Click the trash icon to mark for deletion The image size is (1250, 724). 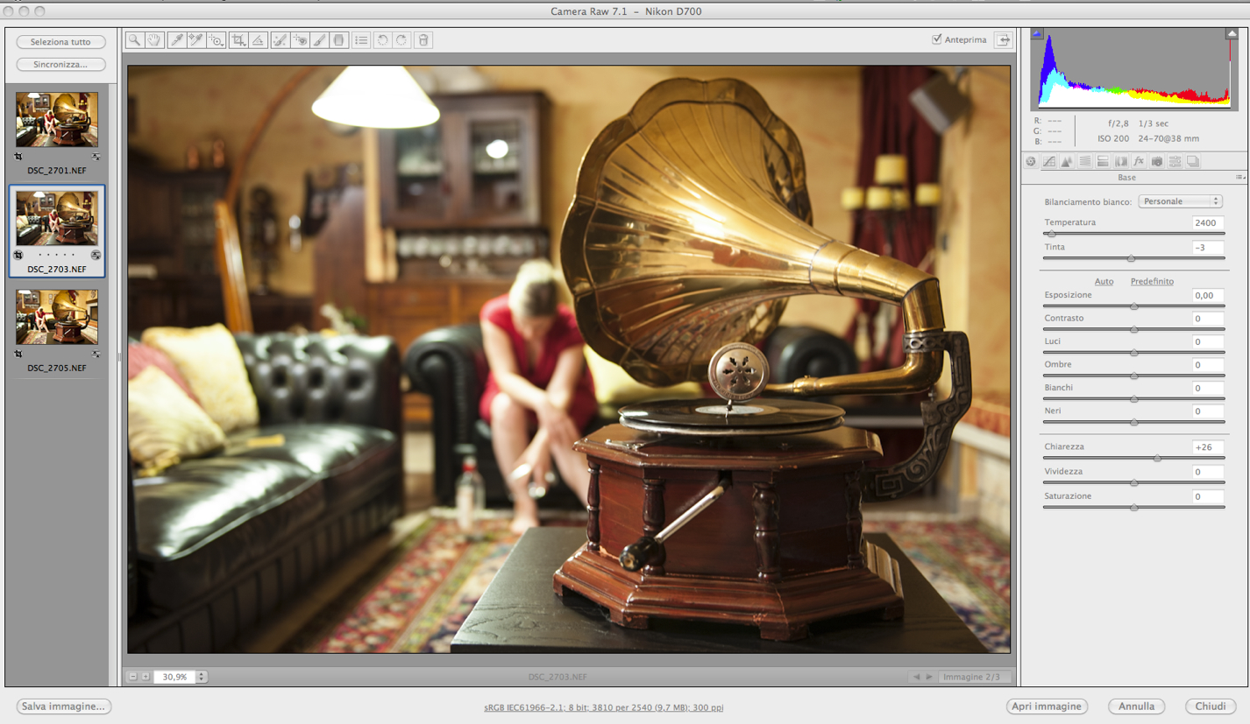pyautogui.click(x=423, y=40)
